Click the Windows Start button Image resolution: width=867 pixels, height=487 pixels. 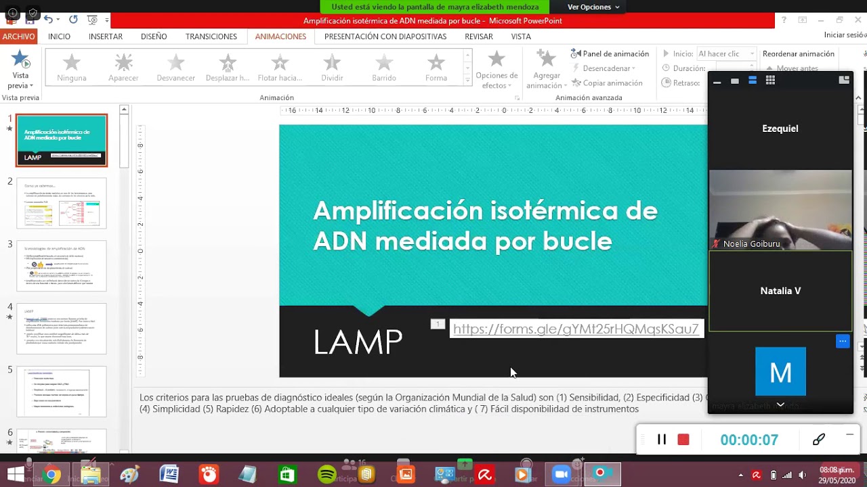point(15,475)
